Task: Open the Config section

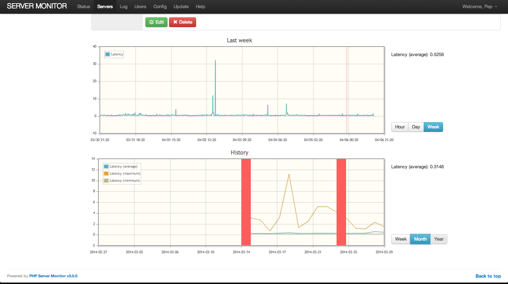Action: (160, 7)
